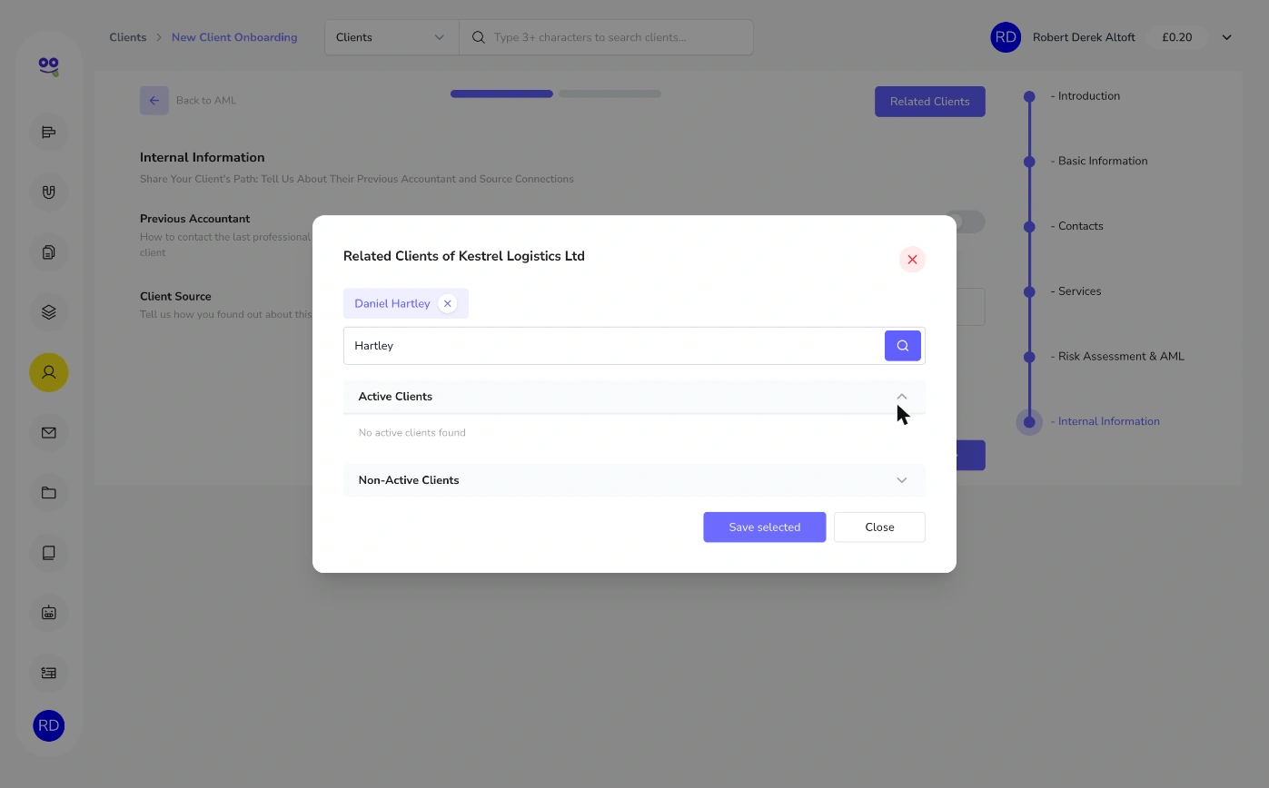Open the mail envelope sidebar icon
The height and width of the screenshot is (788, 1269).
(x=49, y=433)
